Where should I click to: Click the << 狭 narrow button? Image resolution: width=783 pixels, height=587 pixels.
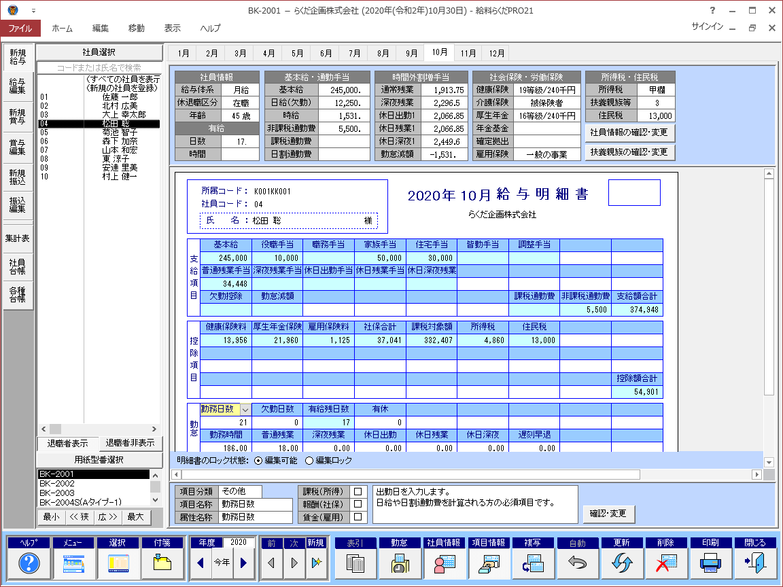coord(80,517)
